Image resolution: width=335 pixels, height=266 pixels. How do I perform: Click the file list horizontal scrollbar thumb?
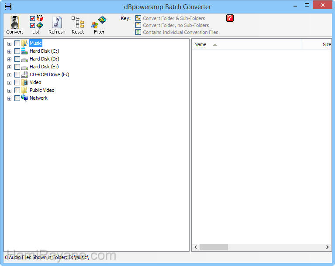pyautogui.click(x=214, y=247)
